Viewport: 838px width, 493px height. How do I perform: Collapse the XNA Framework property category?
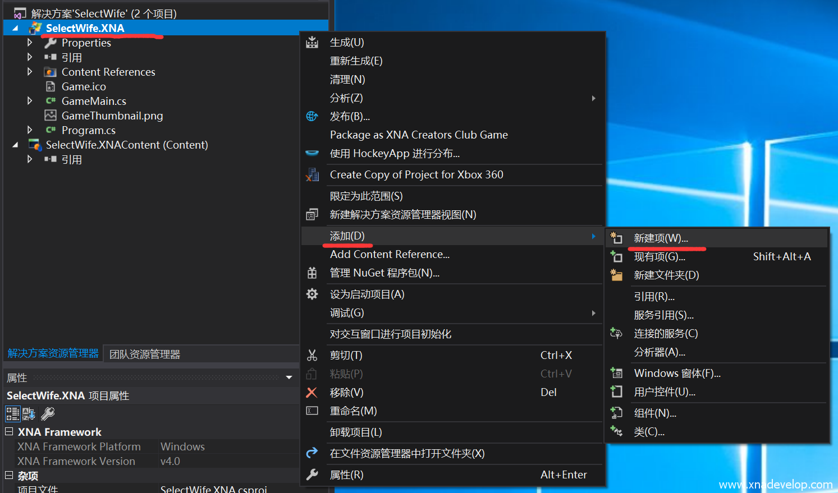[9, 432]
